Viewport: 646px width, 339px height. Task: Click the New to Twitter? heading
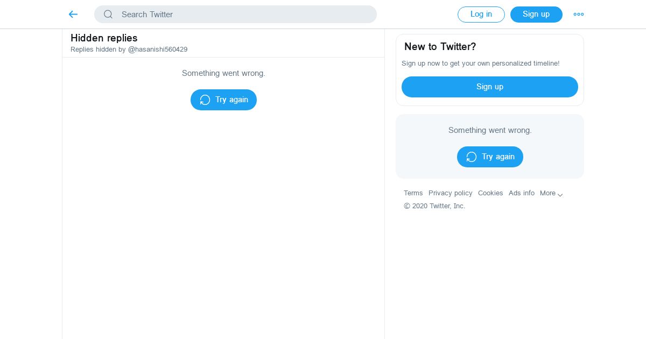coord(440,47)
